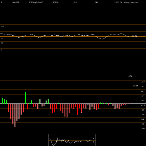146x146 pixels.
Task: Click the MR label above histogram
Action: click(x=130, y=76)
